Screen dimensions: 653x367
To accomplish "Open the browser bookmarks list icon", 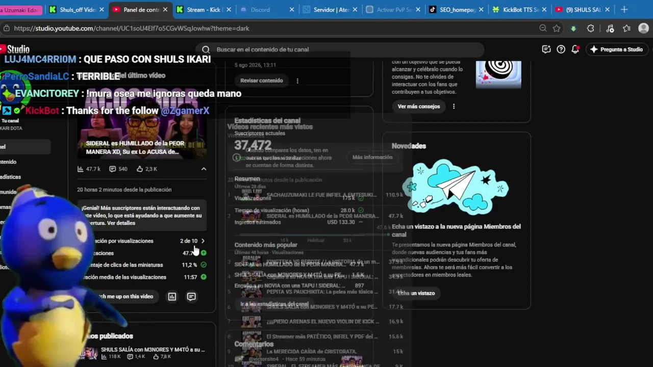I will tap(626, 29).
